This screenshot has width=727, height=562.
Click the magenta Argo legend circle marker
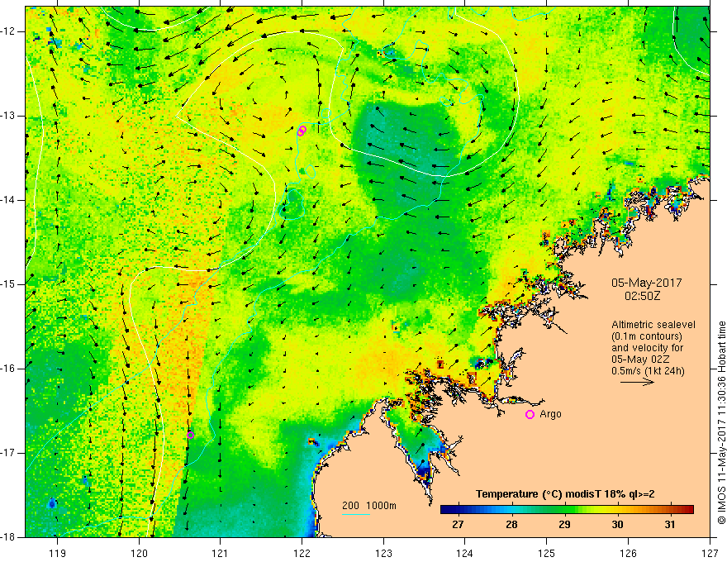click(x=530, y=414)
